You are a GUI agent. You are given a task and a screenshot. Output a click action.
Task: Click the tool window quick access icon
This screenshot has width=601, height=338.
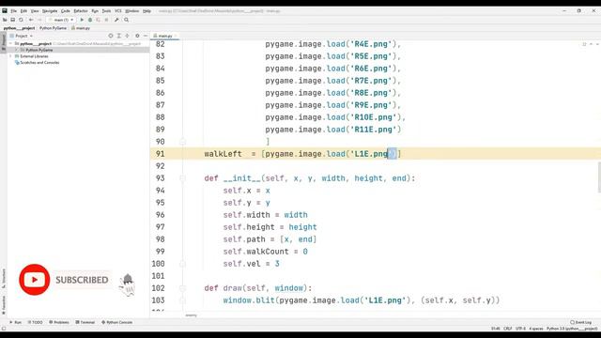point(4,329)
